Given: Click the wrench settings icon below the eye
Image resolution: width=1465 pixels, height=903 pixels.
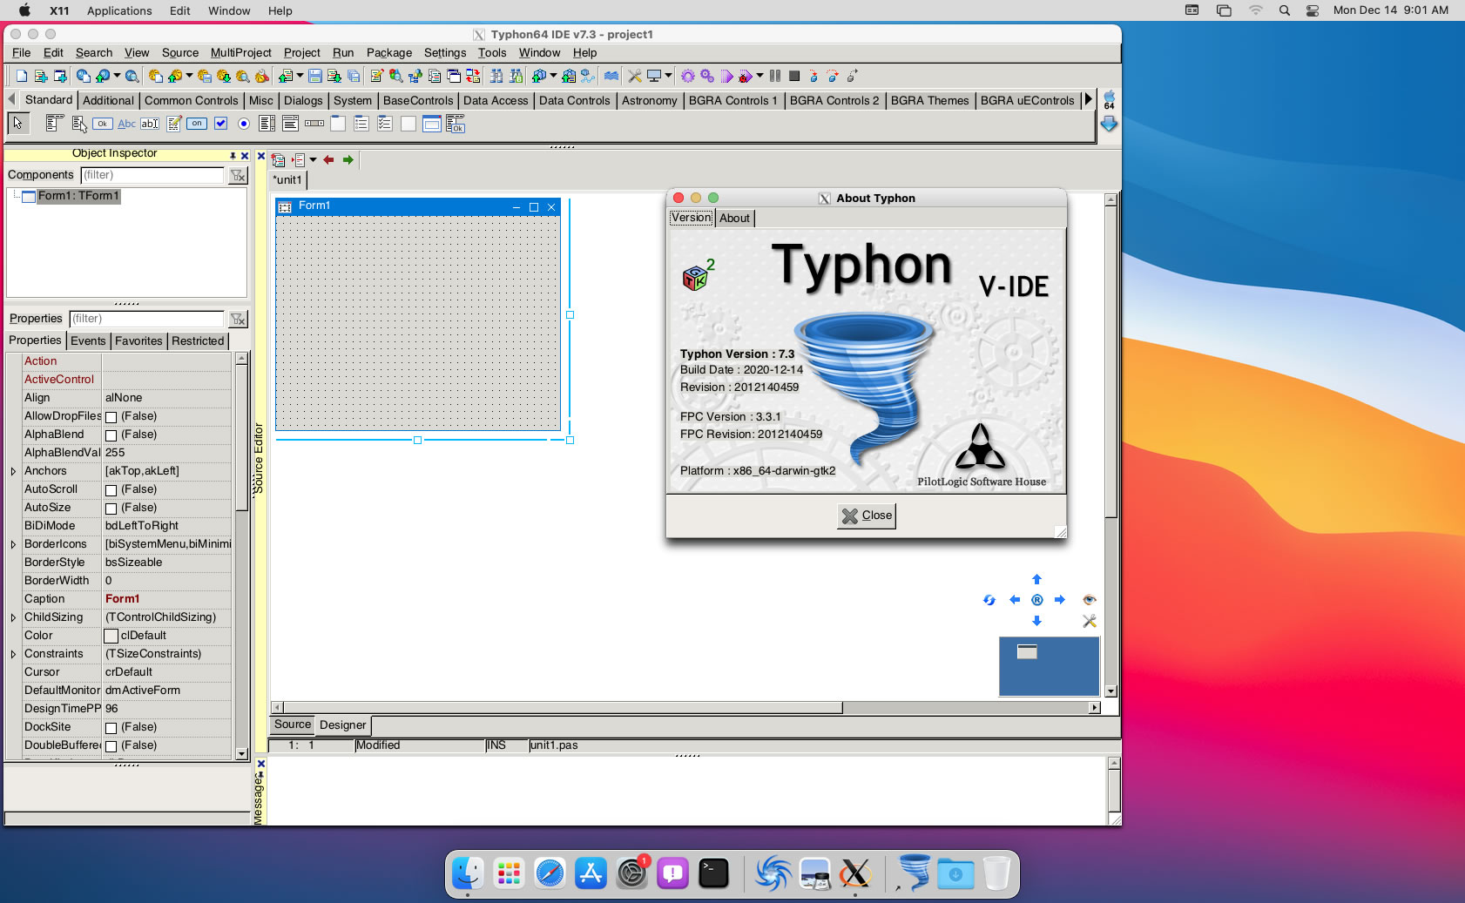Looking at the screenshot, I should (x=1089, y=621).
